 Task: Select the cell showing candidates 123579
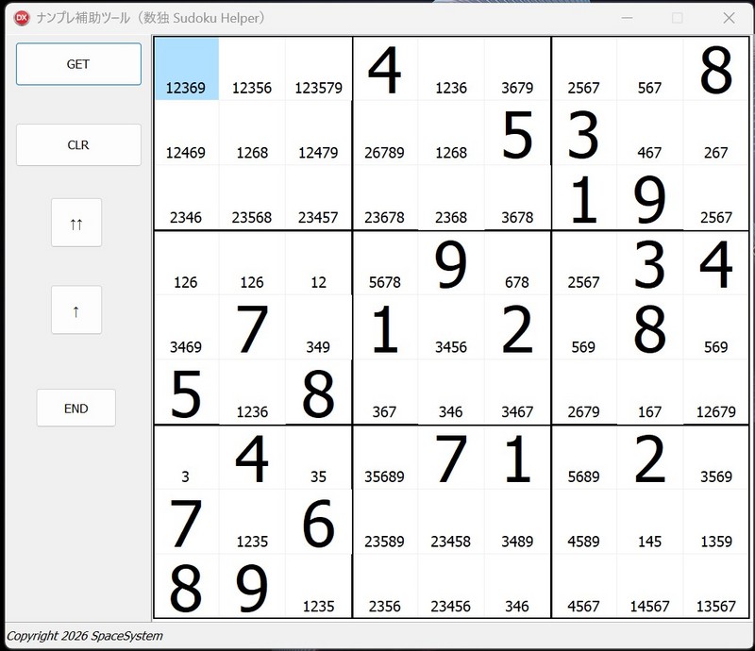pos(318,70)
